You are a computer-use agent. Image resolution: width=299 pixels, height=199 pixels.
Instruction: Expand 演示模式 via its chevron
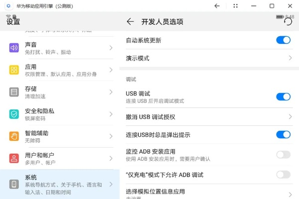tap(290, 58)
